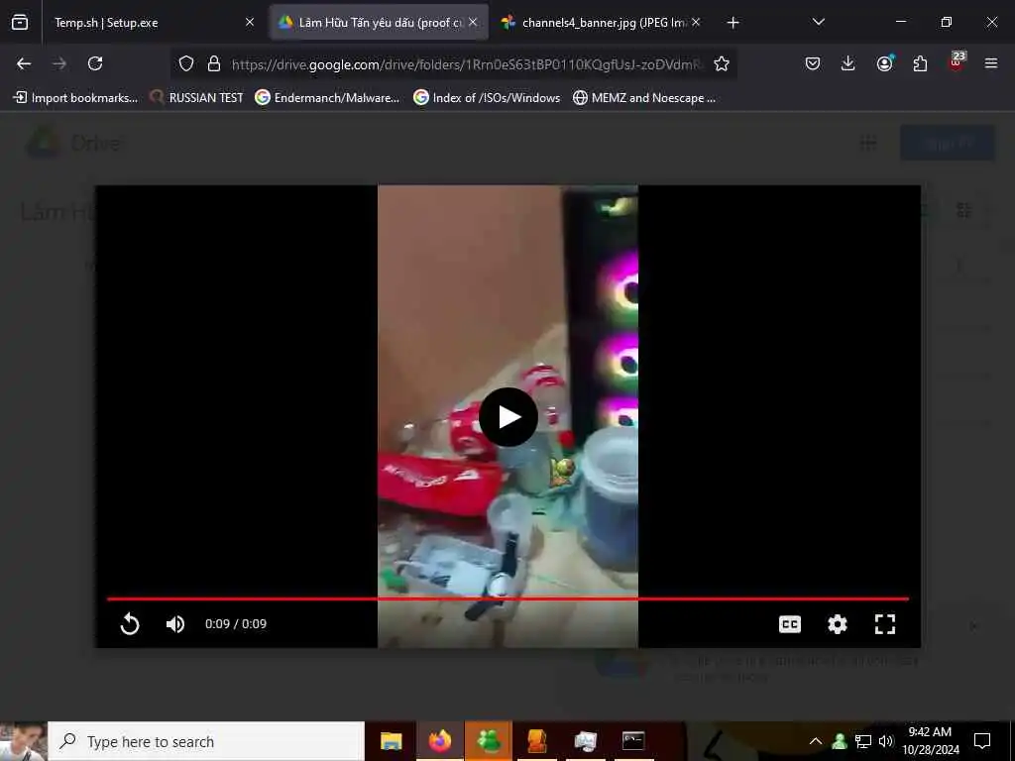Toggle closed captions with the CC button
This screenshot has width=1015, height=761.
pyautogui.click(x=790, y=624)
